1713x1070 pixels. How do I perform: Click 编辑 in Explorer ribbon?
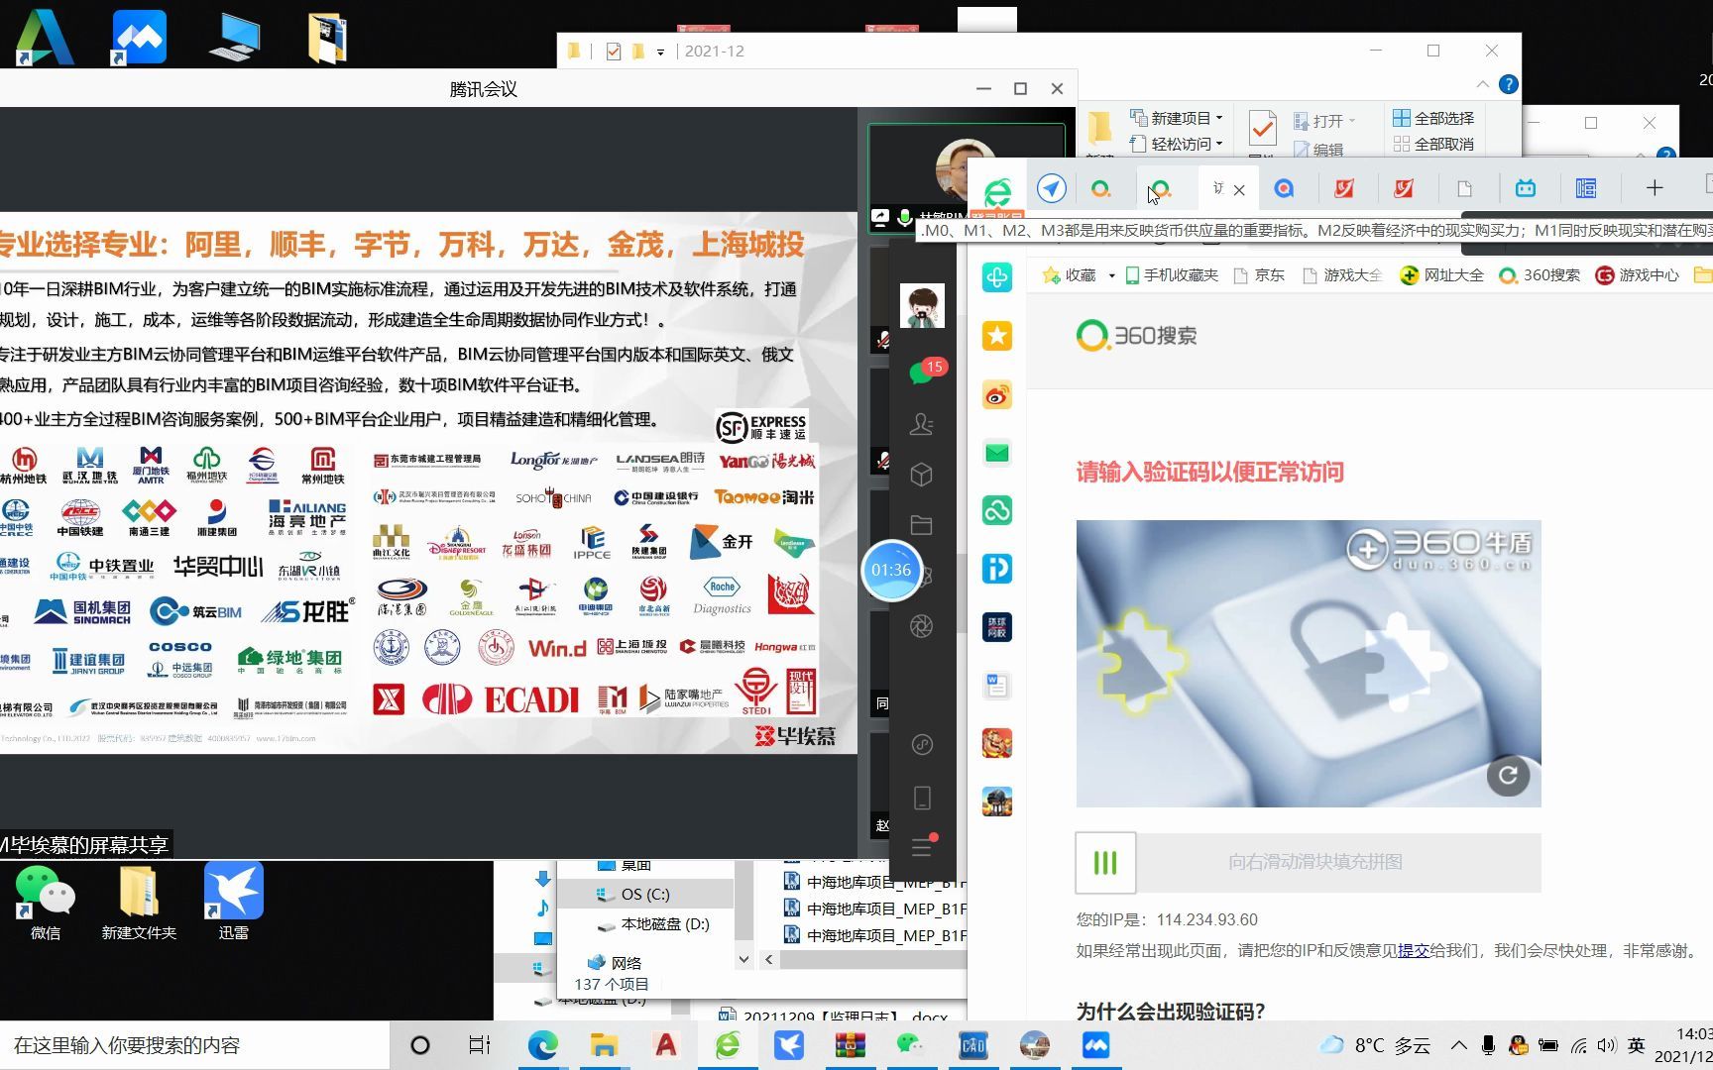point(1318,149)
